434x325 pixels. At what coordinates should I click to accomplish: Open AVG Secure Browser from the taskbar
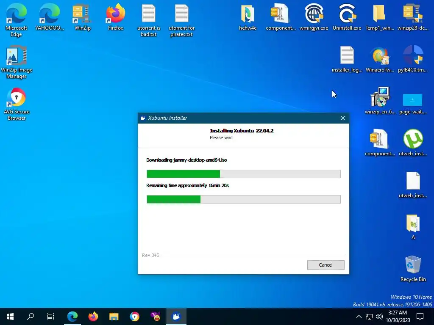[x=135, y=317]
